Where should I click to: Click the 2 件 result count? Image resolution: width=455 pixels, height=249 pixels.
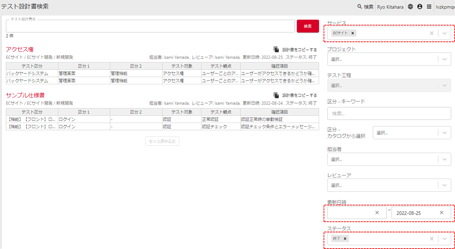pyautogui.click(x=10, y=36)
